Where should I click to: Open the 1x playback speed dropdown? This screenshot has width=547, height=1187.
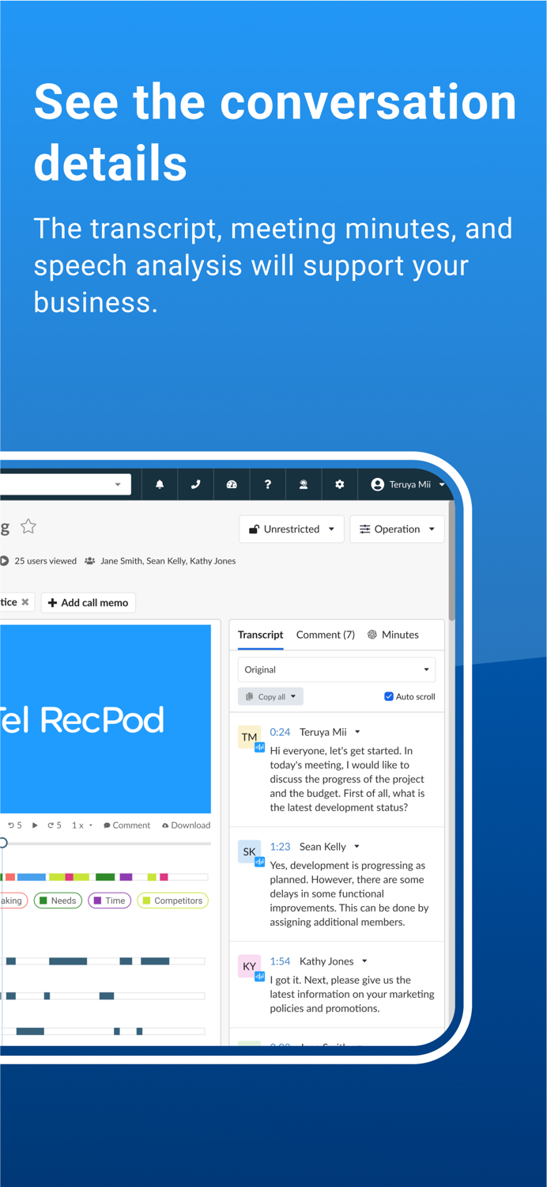(x=82, y=825)
